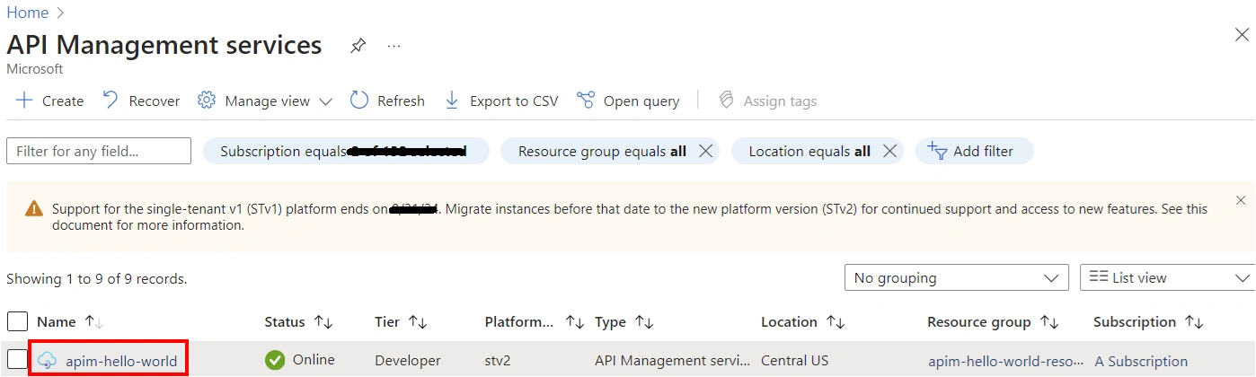Remove the Resource group filter
Image resolution: width=1256 pixels, height=377 pixels.
(706, 151)
